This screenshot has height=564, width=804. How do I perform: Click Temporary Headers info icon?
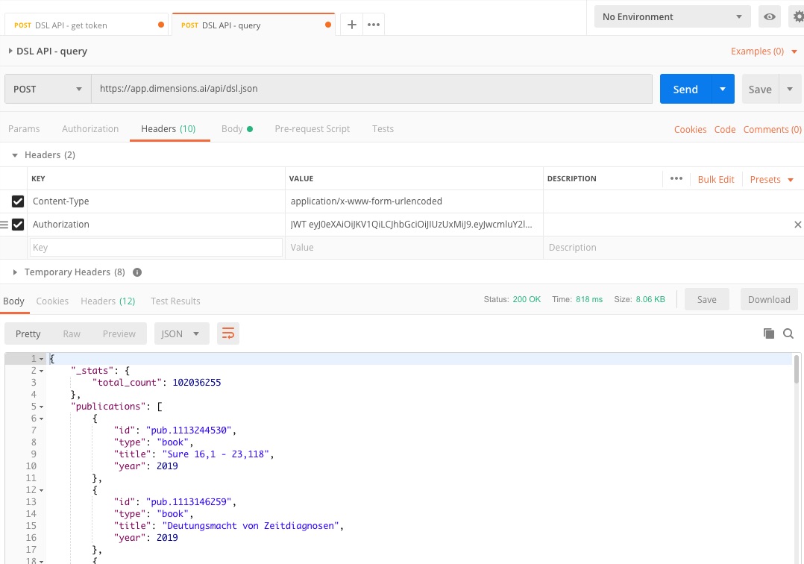tap(137, 272)
